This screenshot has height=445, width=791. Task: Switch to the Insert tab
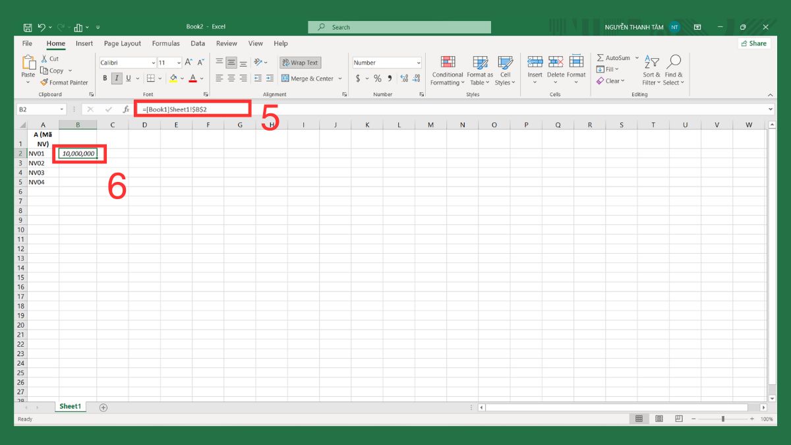click(x=84, y=44)
